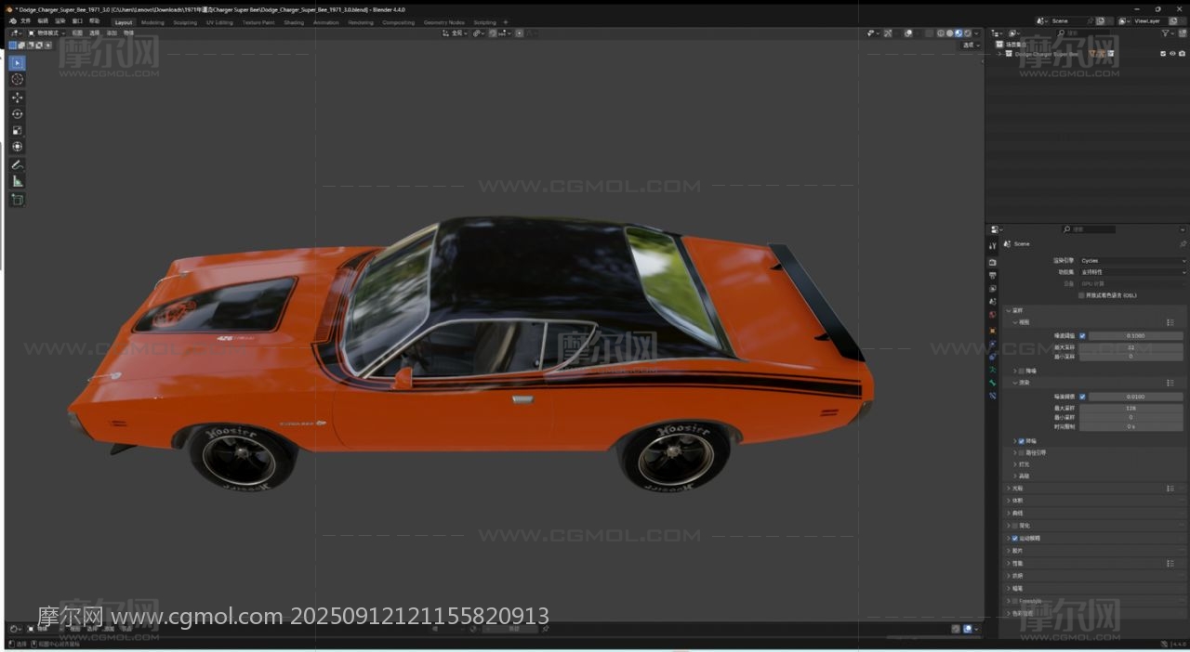The height and width of the screenshot is (652, 1190).
Task: Switch viewport to rendered shading
Action: (969, 33)
